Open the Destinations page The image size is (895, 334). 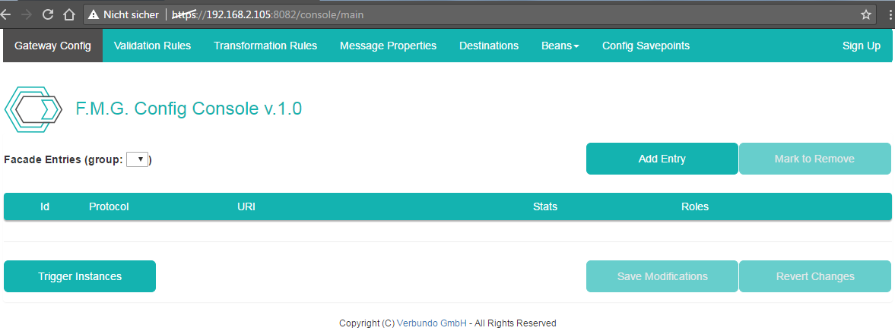[489, 46]
